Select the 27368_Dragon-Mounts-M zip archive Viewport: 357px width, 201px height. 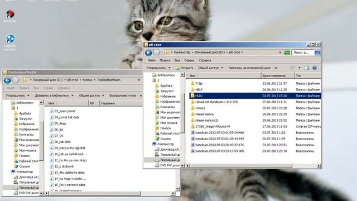210,127
